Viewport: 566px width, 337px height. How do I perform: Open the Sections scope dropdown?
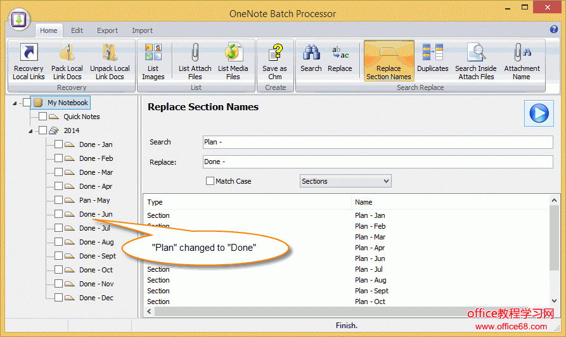pos(345,181)
